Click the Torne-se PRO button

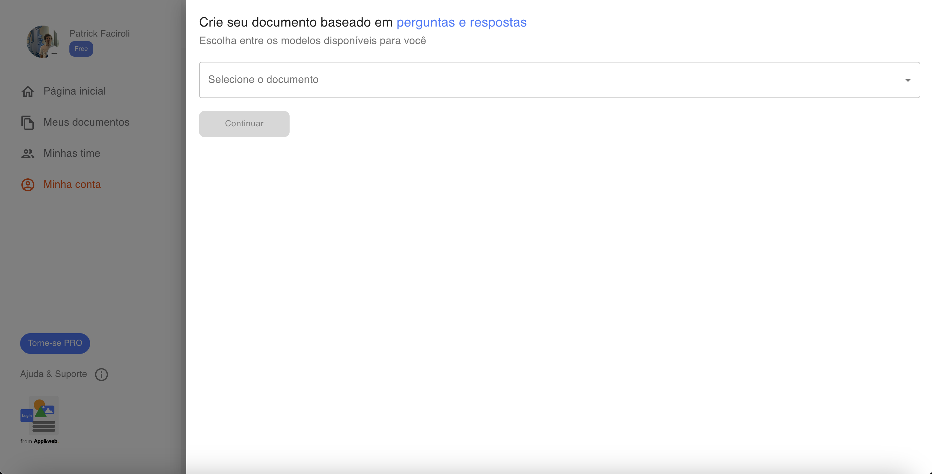click(55, 343)
